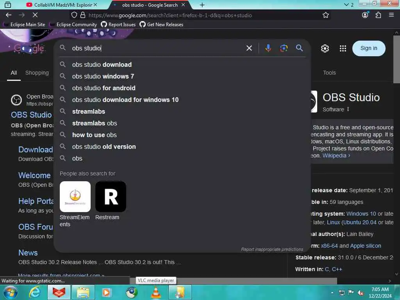The width and height of the screenshot is (400, 300).
Task: Open Google quick settings gear
Action: (x=325, y=48)
